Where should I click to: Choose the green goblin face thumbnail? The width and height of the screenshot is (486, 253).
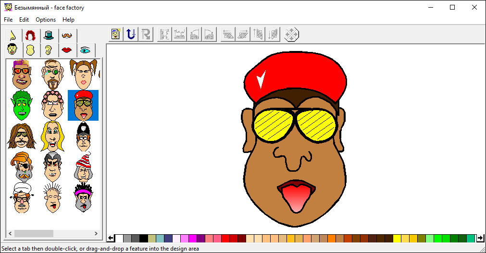click(21, 105)
